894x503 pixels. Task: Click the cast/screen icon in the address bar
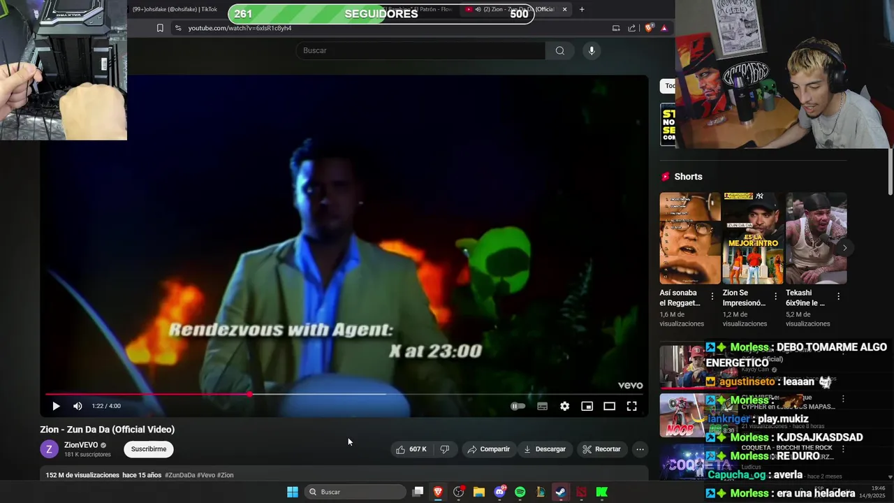tap(616, 28)
